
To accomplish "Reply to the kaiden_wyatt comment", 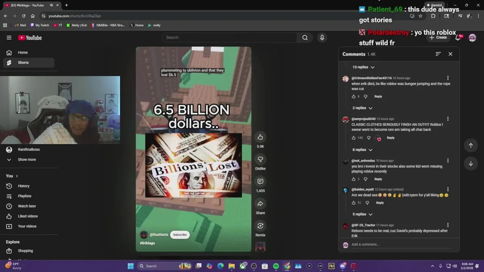I will pyautogui.click(x=380, y=203).
